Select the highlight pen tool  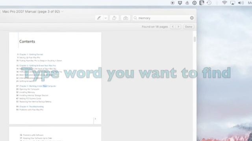pos(99,18)
